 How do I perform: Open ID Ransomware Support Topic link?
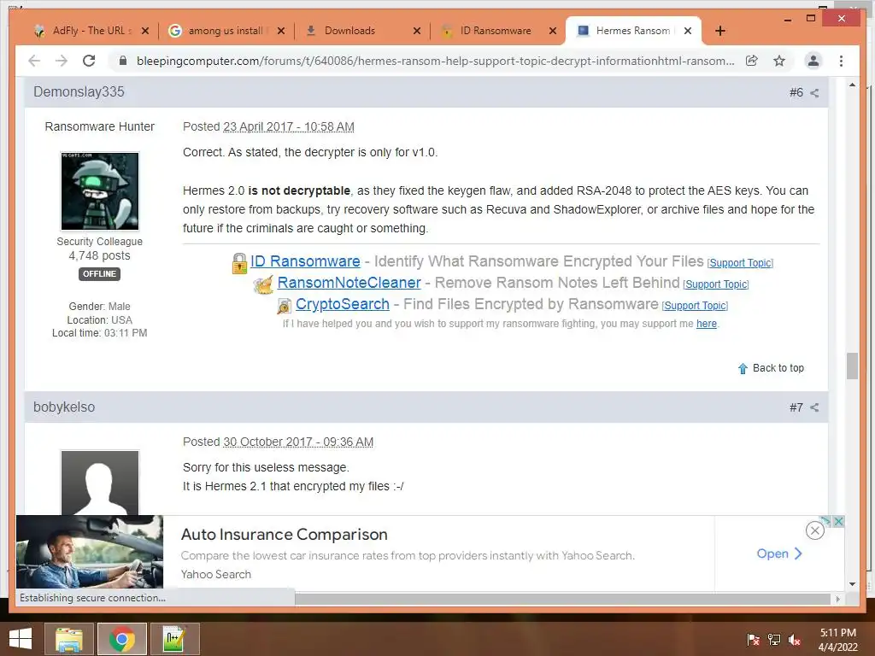[x=740, y=263]
